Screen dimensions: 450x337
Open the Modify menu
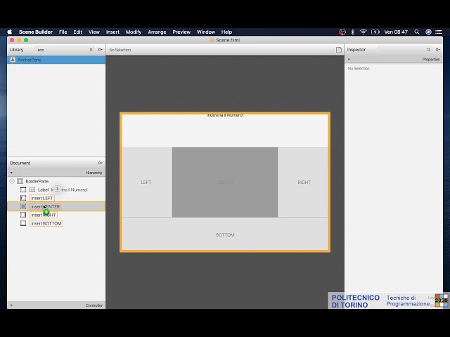[134, 32]
